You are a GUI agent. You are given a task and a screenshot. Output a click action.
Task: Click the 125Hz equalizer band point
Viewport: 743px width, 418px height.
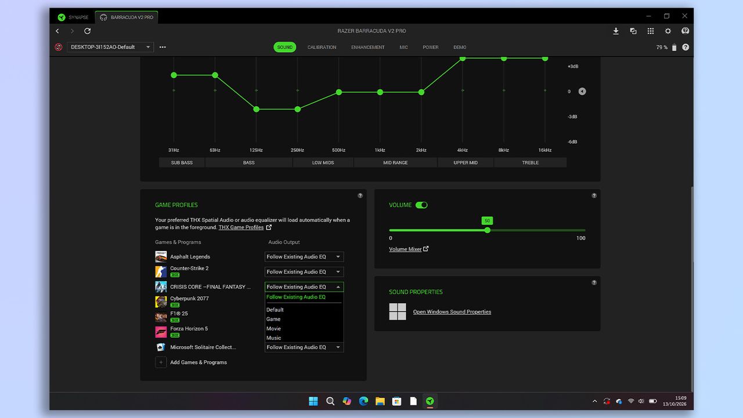pyautogui.click(x=256, y=109)
